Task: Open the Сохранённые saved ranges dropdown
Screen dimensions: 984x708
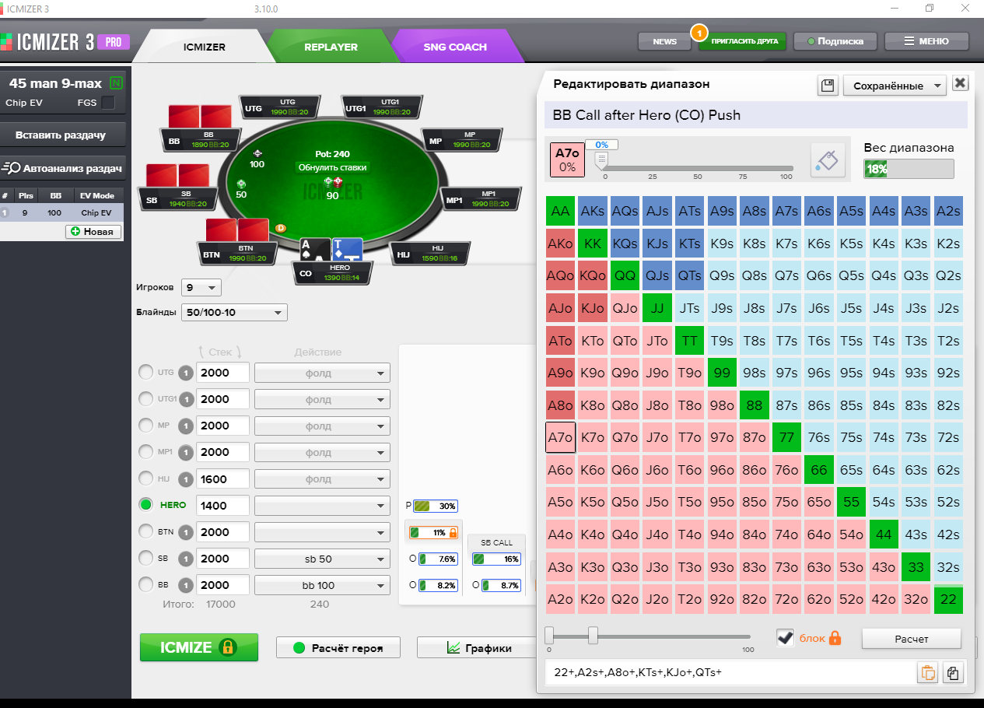Action: tap(895, 86)
